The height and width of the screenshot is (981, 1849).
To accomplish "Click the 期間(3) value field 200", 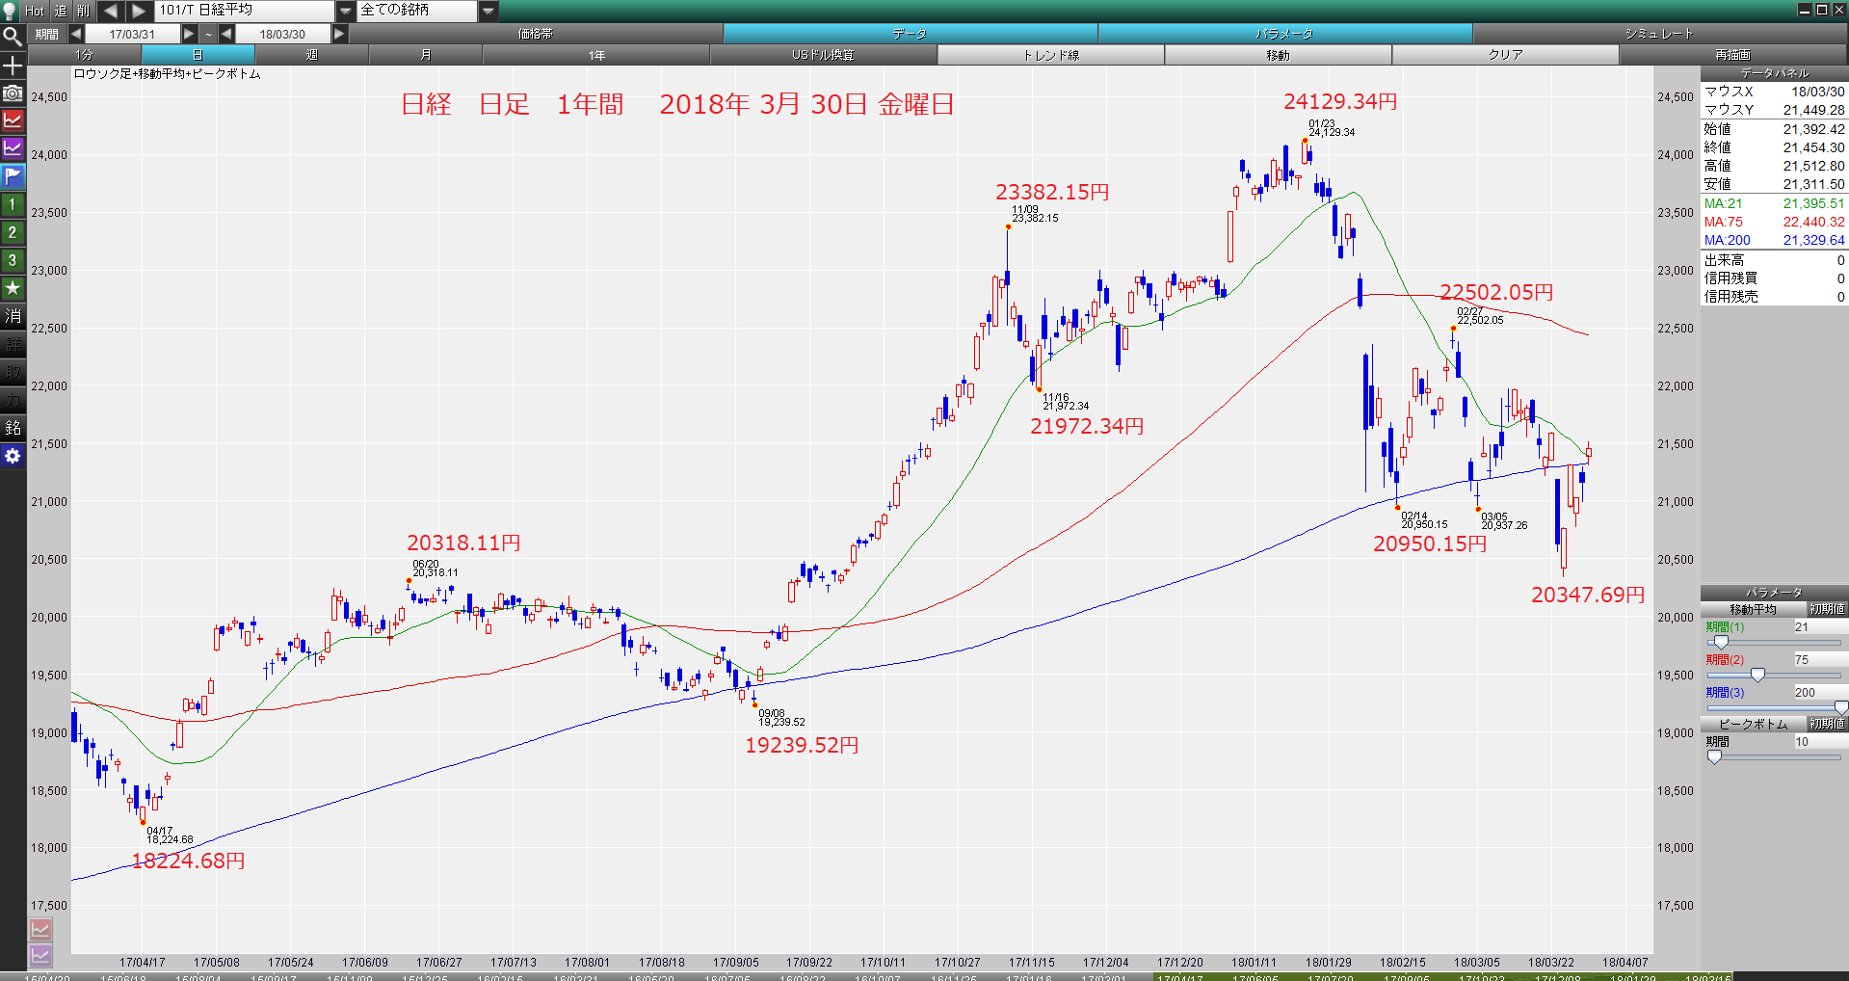I will [1819, 693].
